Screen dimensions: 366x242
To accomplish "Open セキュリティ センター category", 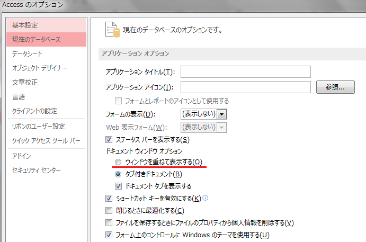I will (47, 171).
